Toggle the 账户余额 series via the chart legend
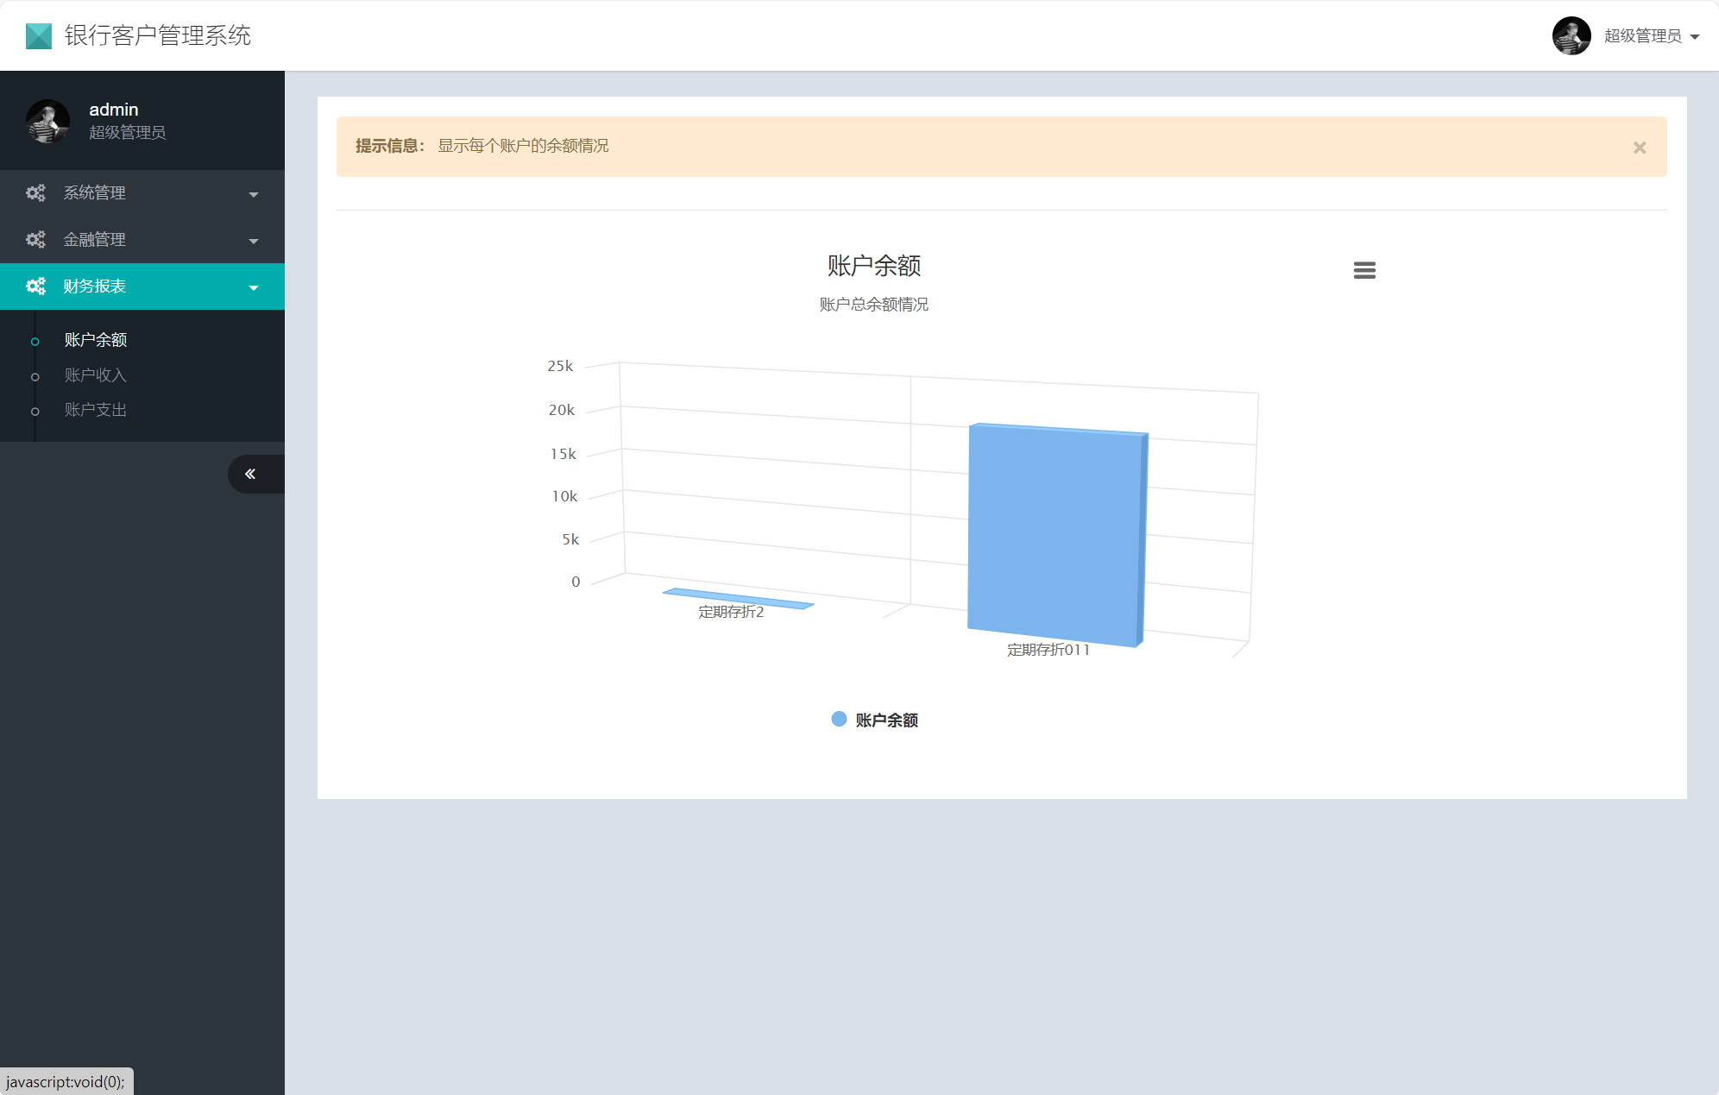The width and height of the screenshot is (1719, 1095). 874,719
